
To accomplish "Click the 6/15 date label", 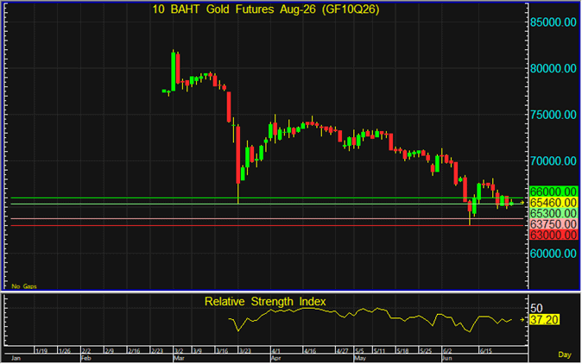I will pos(486,351).
